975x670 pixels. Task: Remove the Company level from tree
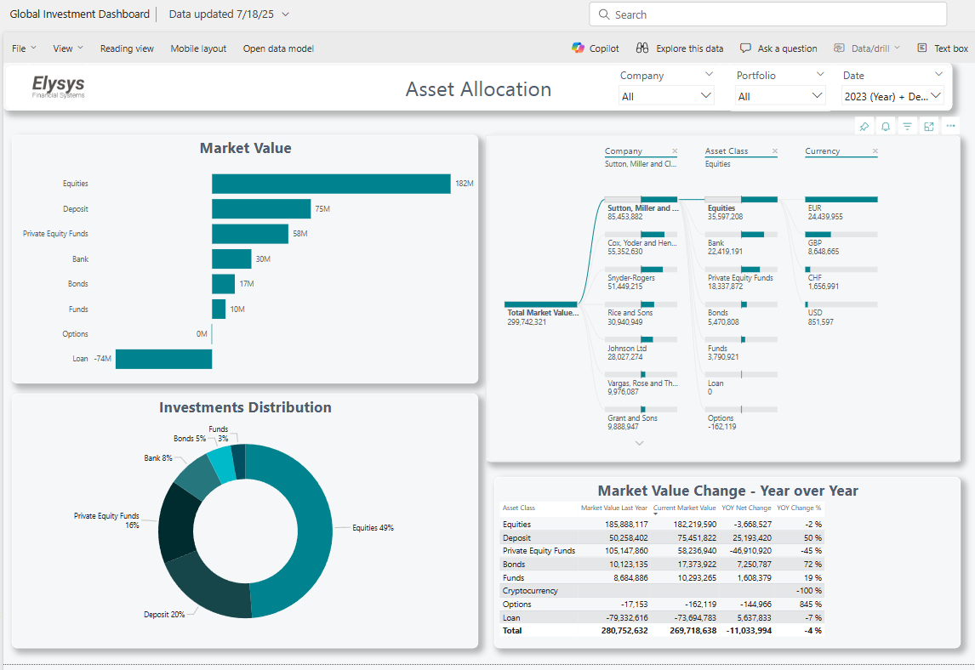675,151
